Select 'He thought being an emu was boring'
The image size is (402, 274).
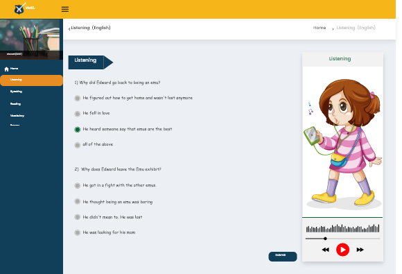77,201
